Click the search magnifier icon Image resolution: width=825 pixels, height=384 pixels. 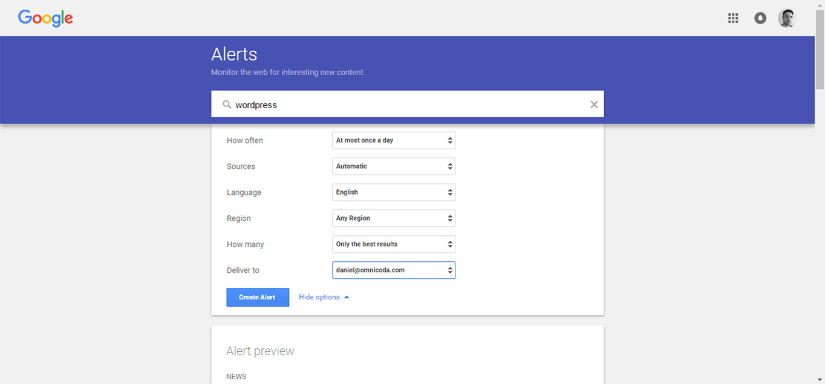(227, 105)
